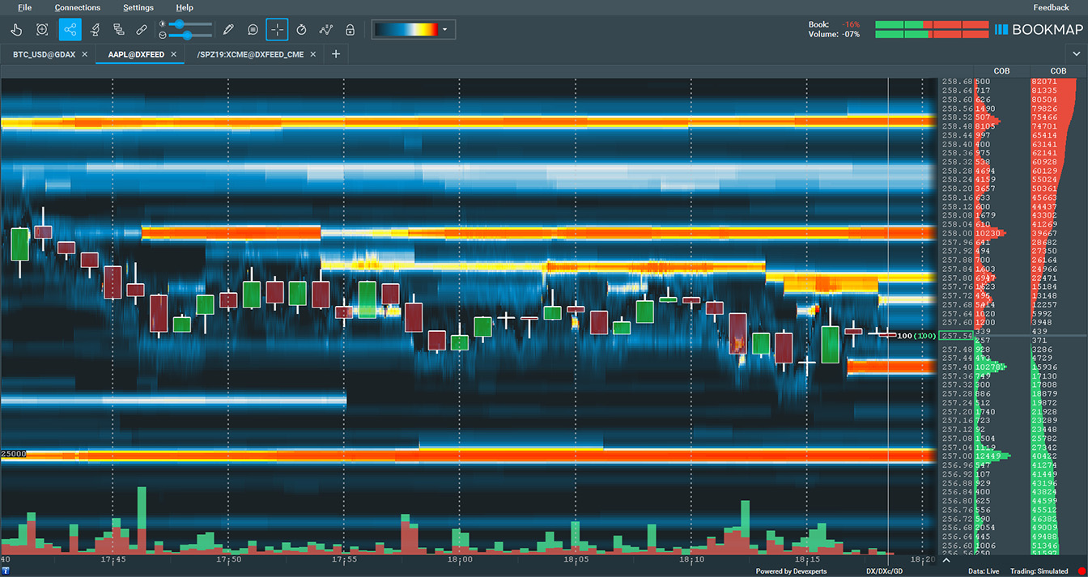This screenshot has height=577, width=1088.
Task: Open the microscope analysis tool
Action: click(95, 30)
